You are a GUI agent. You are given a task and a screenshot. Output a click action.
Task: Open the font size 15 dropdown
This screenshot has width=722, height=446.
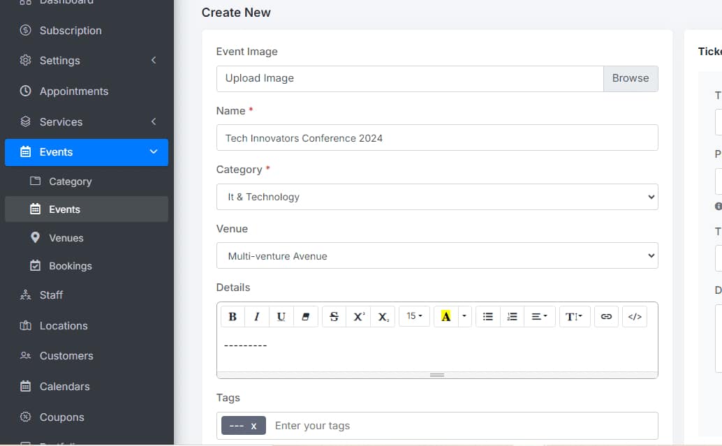click(414, 316)
